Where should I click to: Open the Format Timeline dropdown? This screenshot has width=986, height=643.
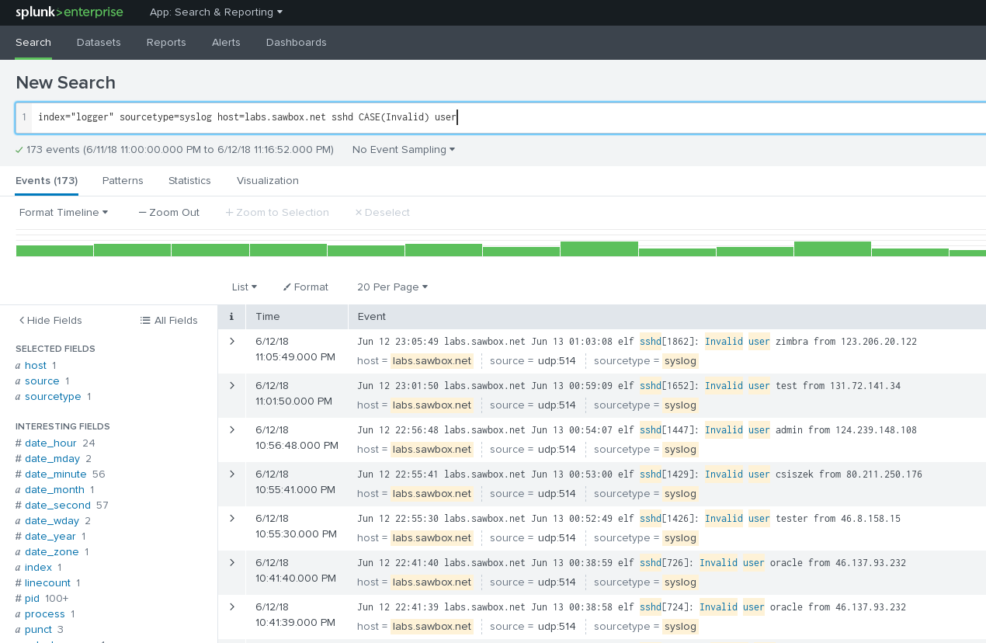pos(63,213)
